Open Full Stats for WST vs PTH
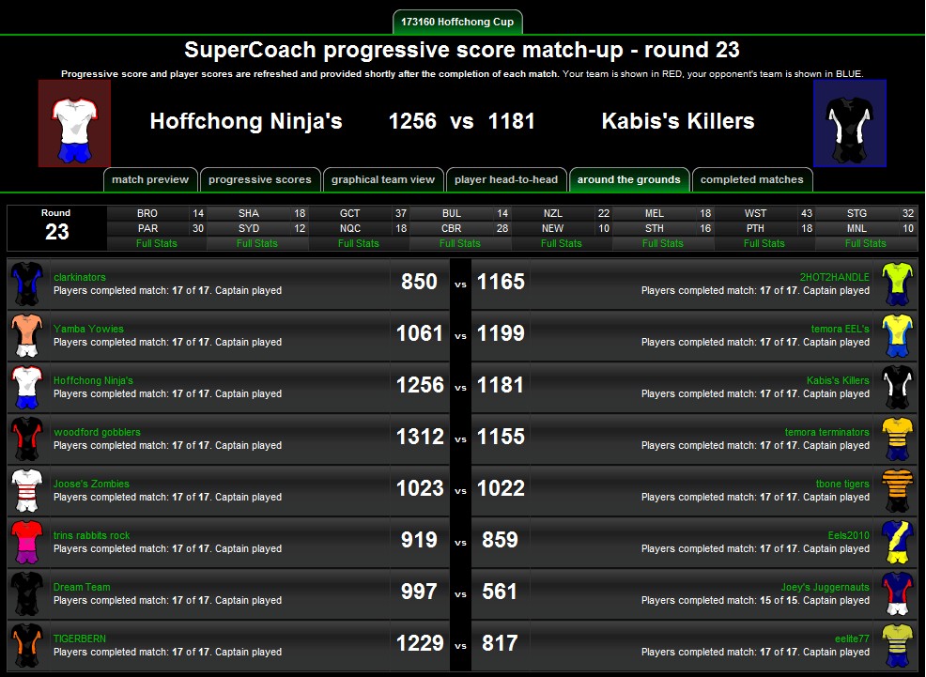 point(764,243)
